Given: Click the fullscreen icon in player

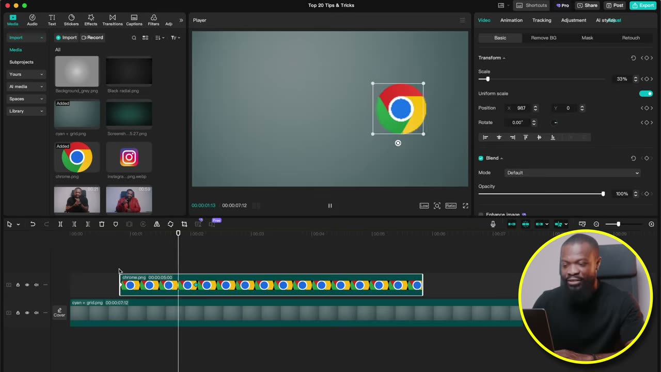Looking at the screenshot, I should tap(465, 206).
